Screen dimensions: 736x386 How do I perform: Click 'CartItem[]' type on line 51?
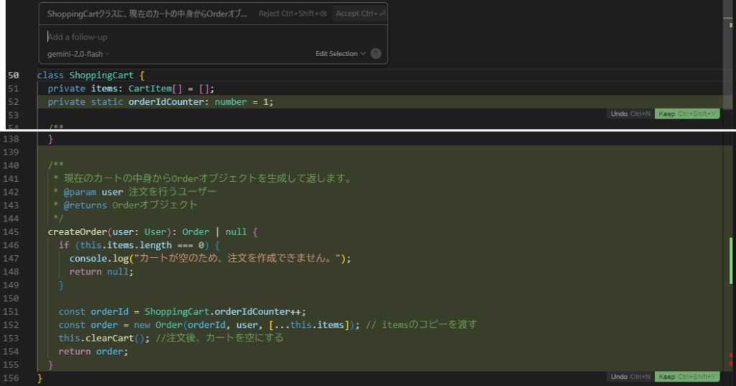(155, 88)
